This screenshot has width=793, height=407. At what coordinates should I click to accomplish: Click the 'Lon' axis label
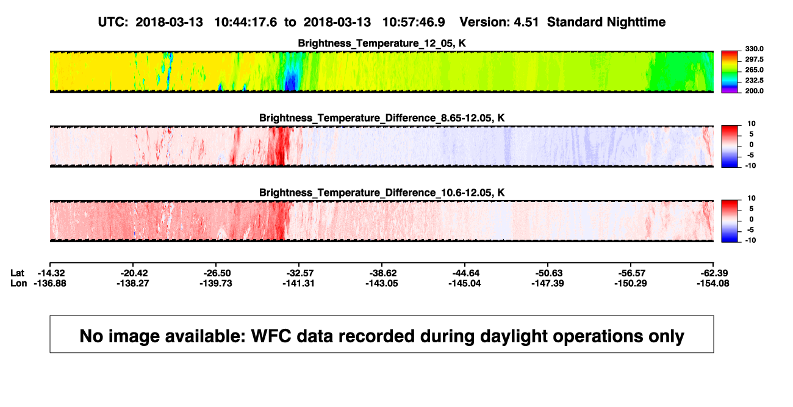[x=18, y=283]
